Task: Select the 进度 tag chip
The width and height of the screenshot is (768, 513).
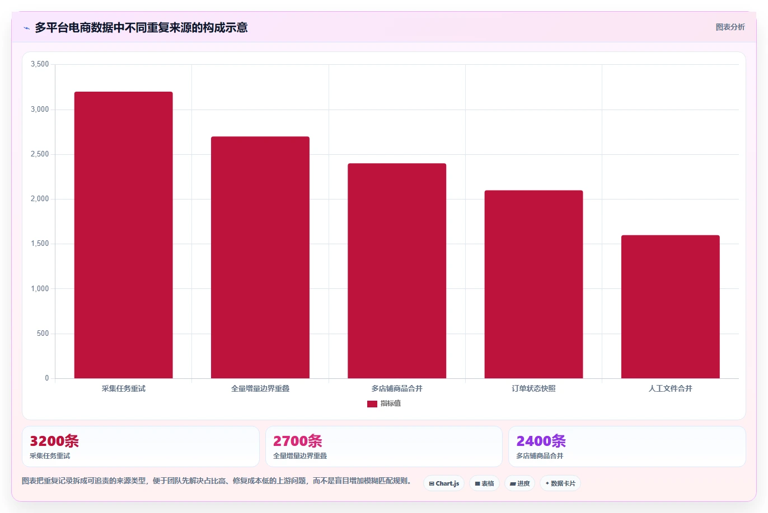Action: pos(519,483)
